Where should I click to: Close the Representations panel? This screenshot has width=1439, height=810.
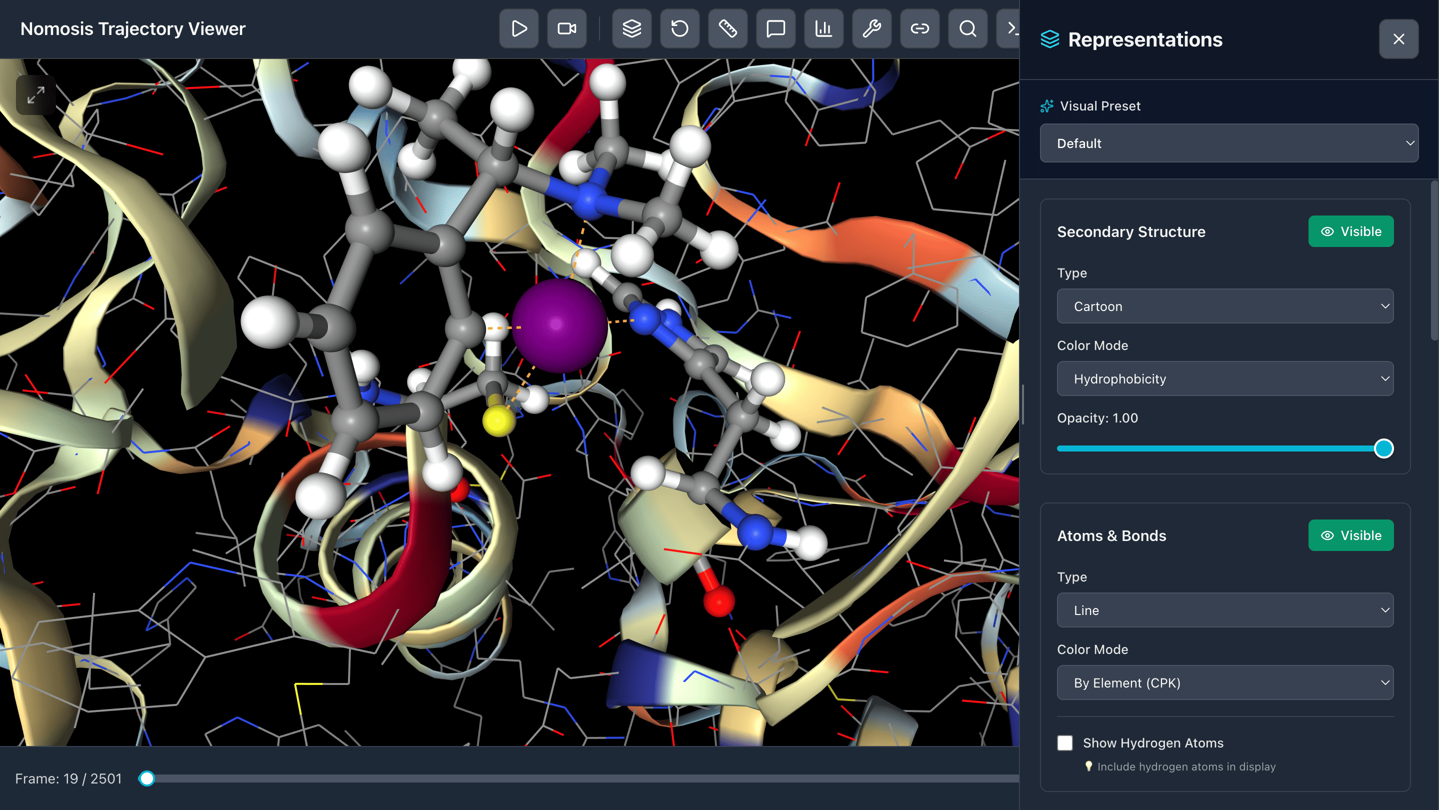pyautogui.click(x=1398, y=38)
